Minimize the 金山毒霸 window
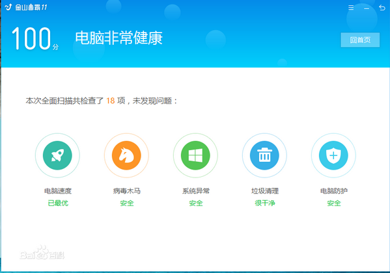 (x=367, y=8)
